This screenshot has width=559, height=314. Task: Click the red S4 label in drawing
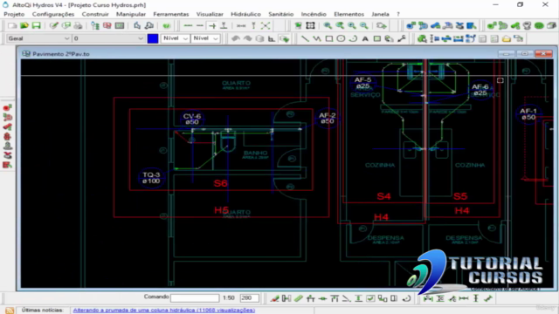[x=383, y=196]
